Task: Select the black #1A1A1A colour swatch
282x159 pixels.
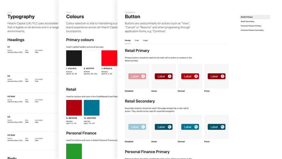Action: click(x=74, y=58)
